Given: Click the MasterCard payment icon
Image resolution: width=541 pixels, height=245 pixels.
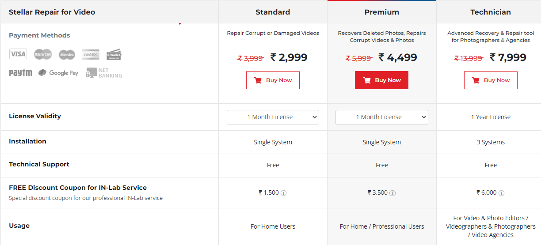Looking at the screenshot, I should pos(43,54).
